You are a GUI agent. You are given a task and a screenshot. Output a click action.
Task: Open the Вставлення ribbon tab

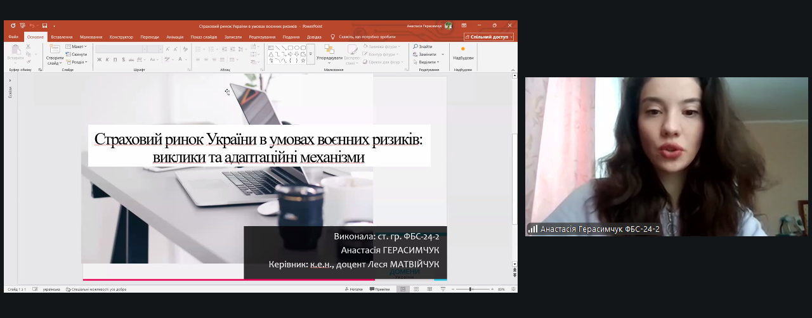(62, 37)
